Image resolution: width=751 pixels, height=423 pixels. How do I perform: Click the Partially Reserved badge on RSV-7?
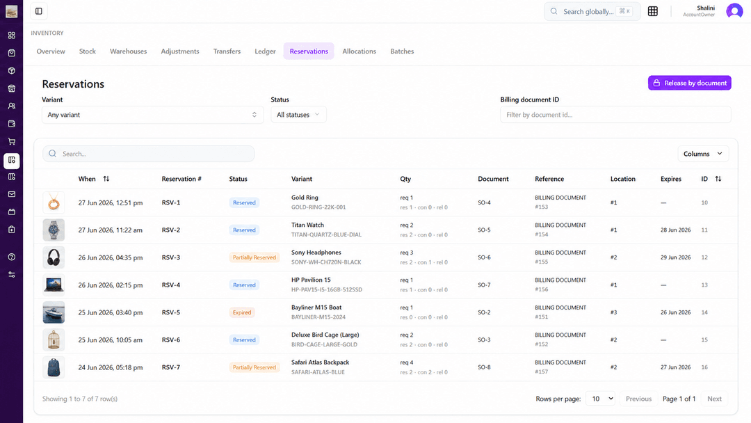tap(255, 367)
